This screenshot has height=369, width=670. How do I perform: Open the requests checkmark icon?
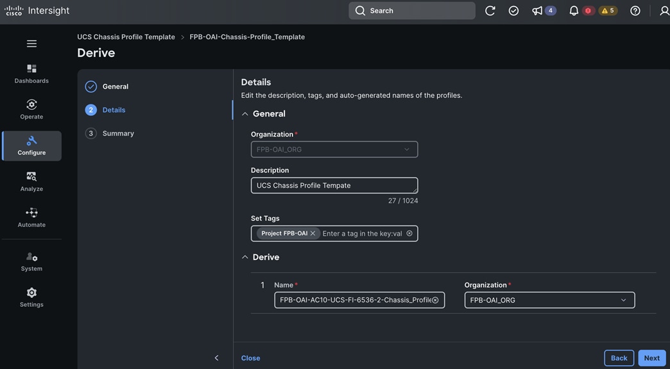pos(513,11)
